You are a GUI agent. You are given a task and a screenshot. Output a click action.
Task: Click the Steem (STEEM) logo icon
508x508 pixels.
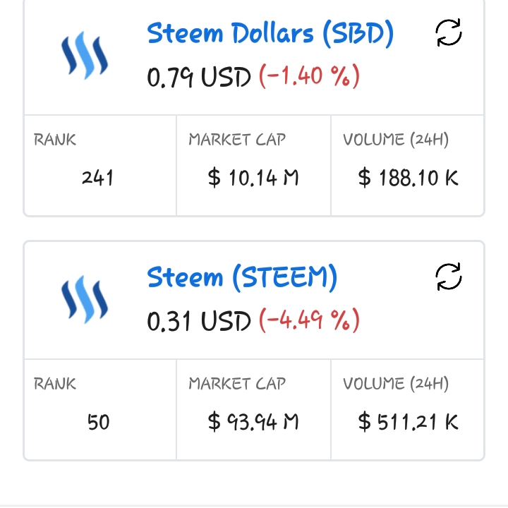pyautogui.click(x=85, y=299)
